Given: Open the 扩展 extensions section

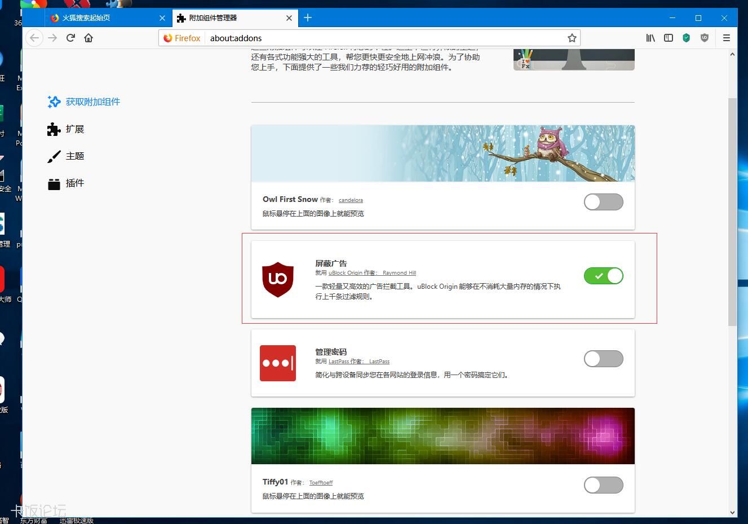Looking at the screenshot, I should (66, 129).
